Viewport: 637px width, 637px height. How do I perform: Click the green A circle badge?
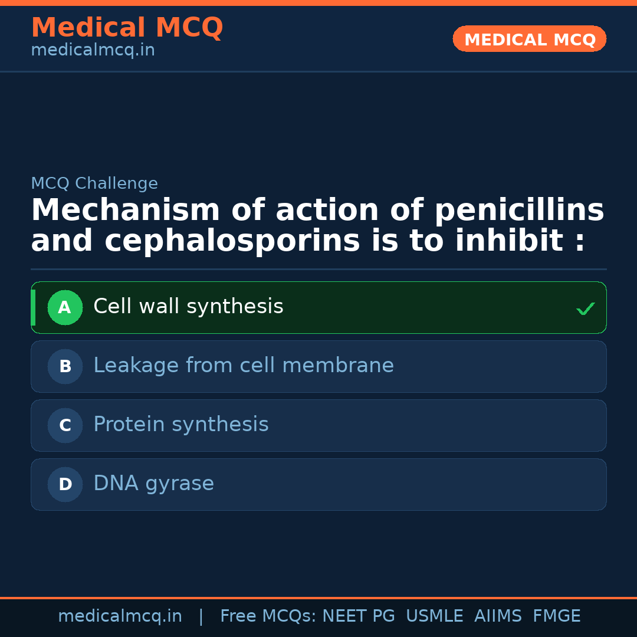(65, 307)
